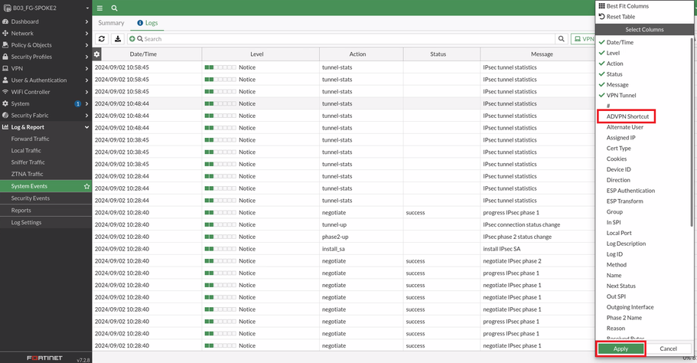This screenshot has height=363, width=697.
Task: Expand the Dashboard sidebar section
Action: tap(44, 21)
